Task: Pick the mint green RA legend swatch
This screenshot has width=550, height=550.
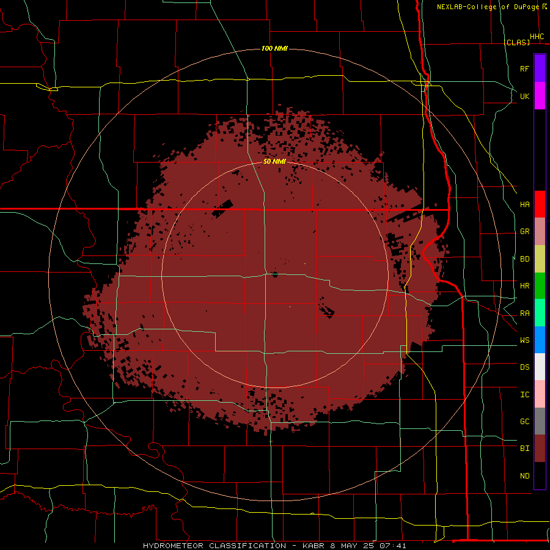Action: [x=540, y=313]
